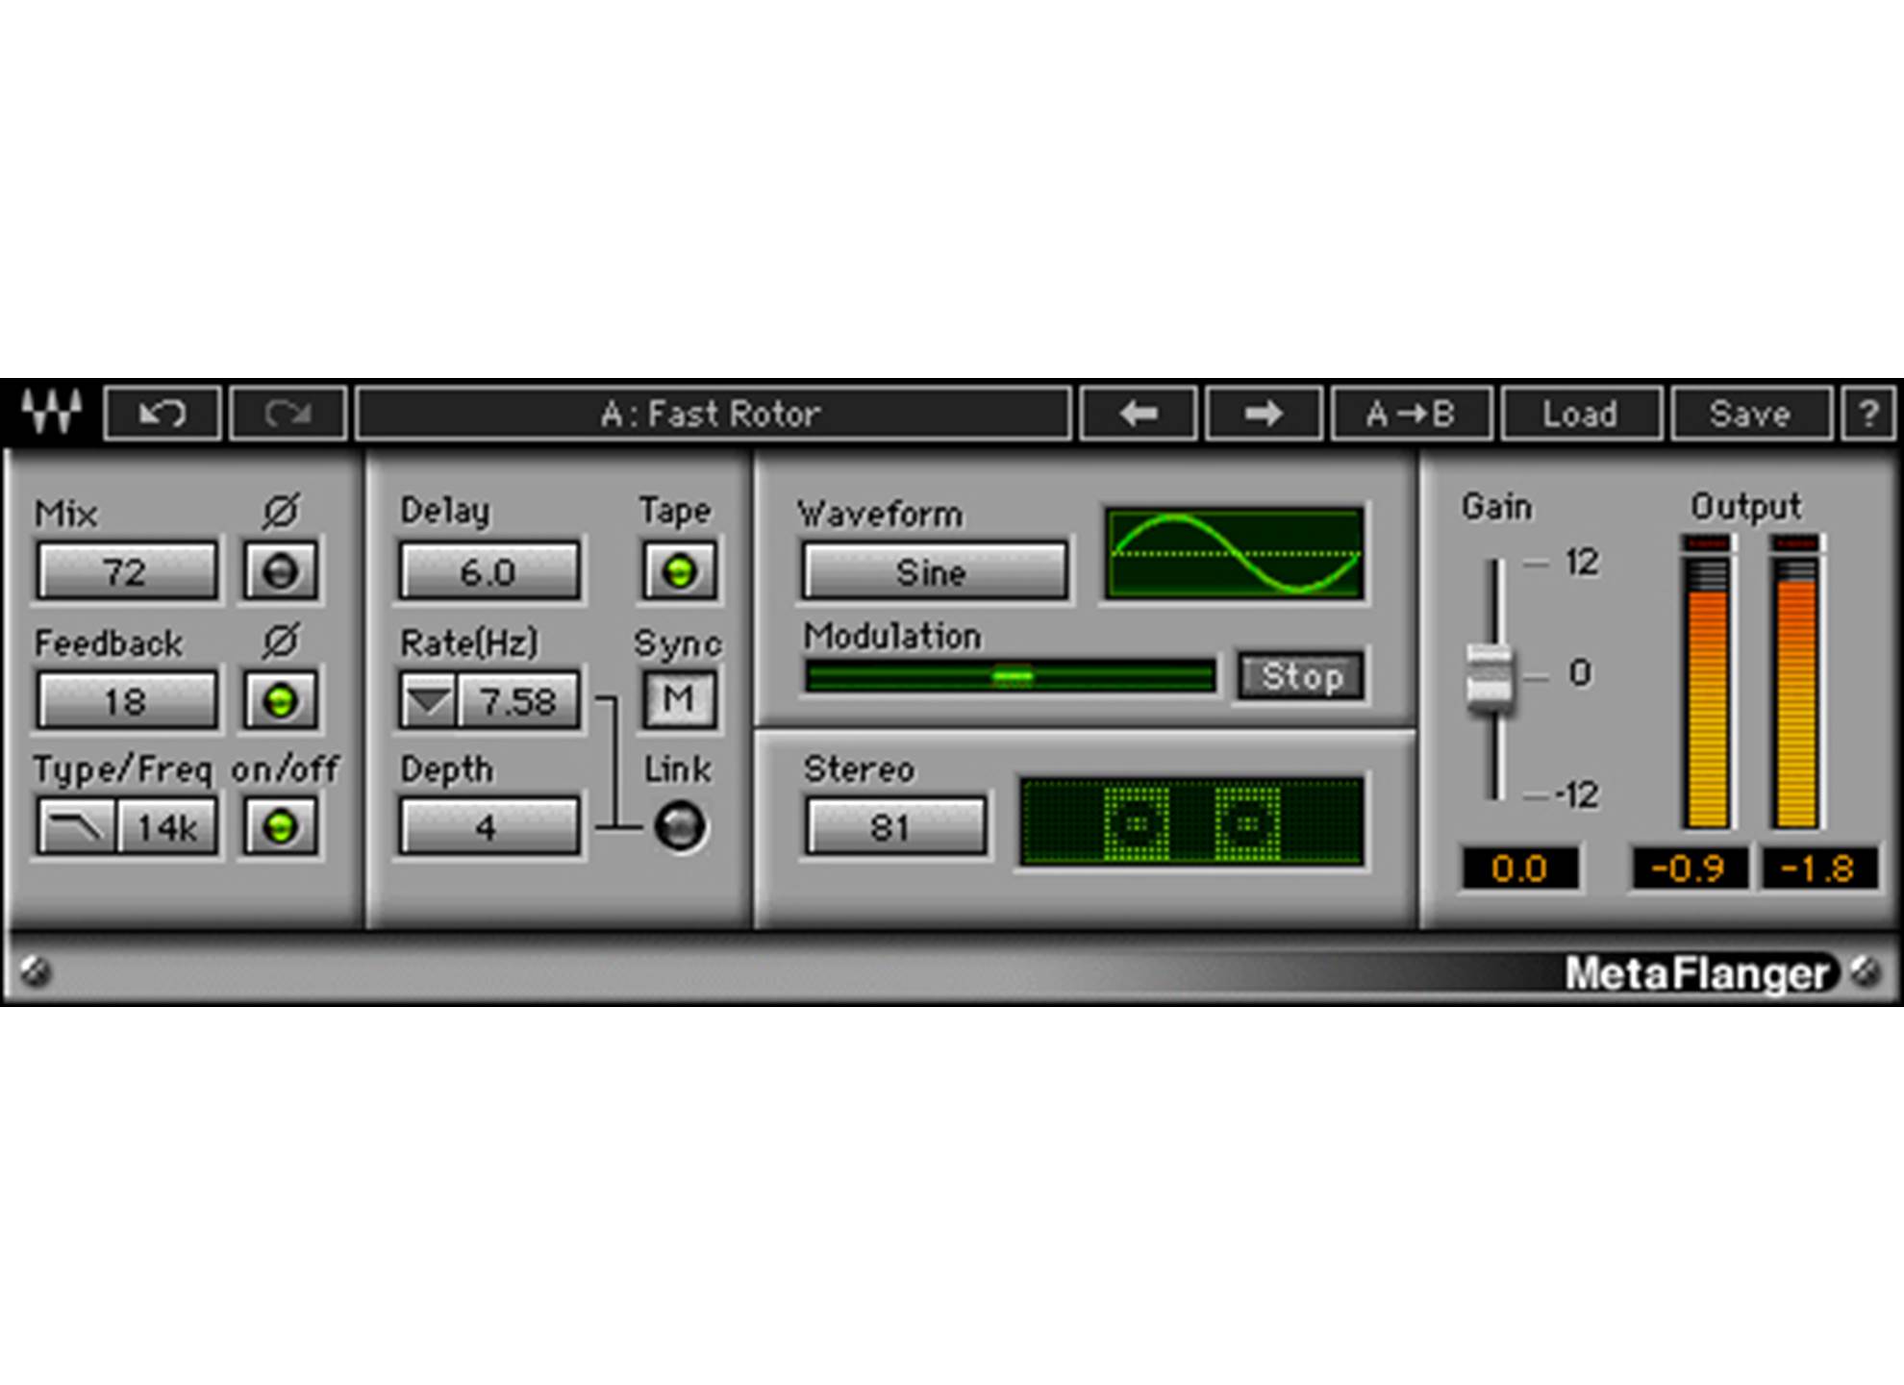This screenshot has width=1904, height=1385.
Task: Click the low-pass filter type icon
Action: click(77, 826)
